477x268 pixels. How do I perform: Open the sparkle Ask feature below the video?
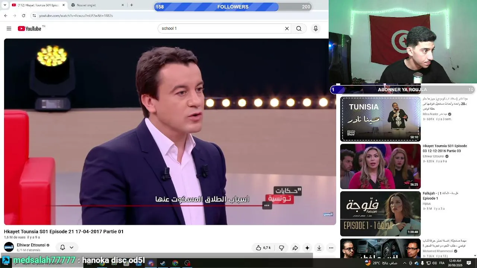(x=307, y=248)
